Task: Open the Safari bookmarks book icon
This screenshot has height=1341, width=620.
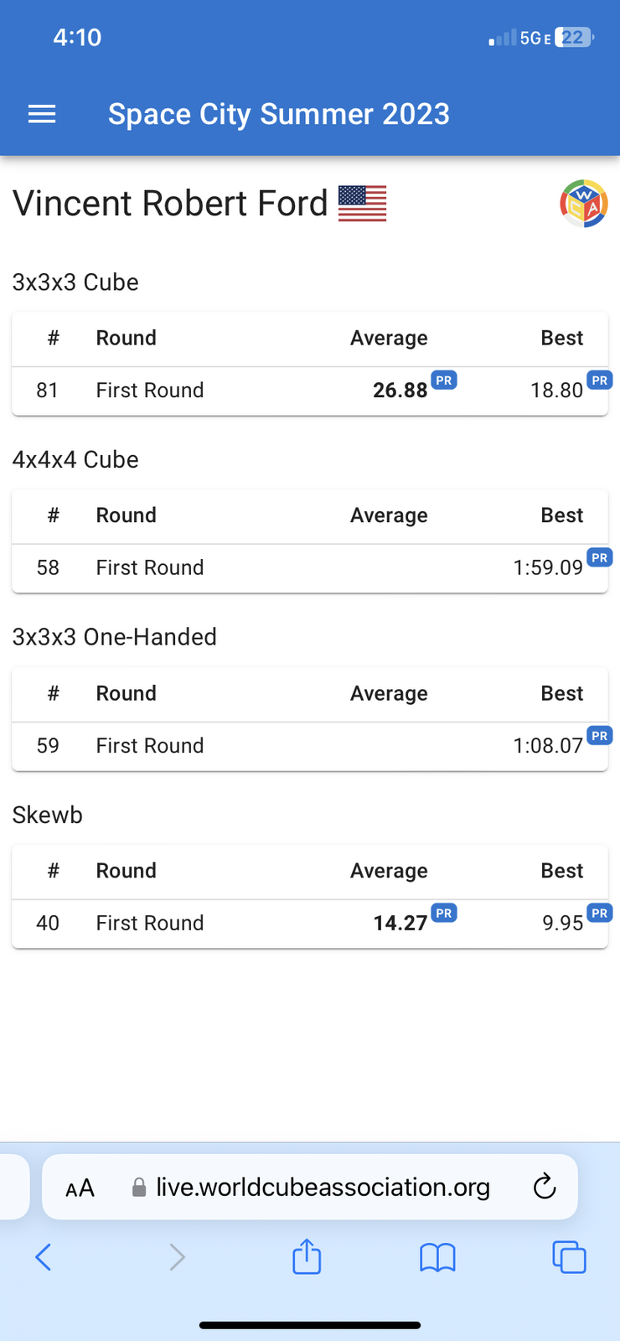Action: [437, 1257]
